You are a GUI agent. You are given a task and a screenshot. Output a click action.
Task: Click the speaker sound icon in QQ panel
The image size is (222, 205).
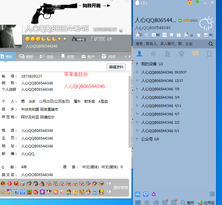pyautogui.click(x=156, y=202)
